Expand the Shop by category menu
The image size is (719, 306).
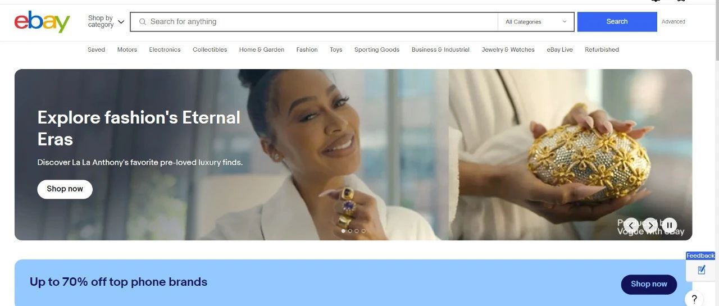pyautogui.click(x=106, y=21)
